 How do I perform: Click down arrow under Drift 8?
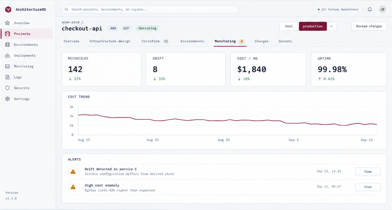tap(155, 79)
